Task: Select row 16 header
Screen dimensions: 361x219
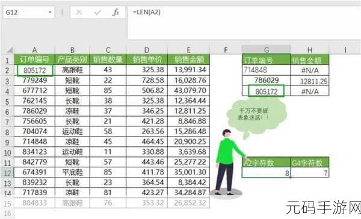Action: (7, 213)
